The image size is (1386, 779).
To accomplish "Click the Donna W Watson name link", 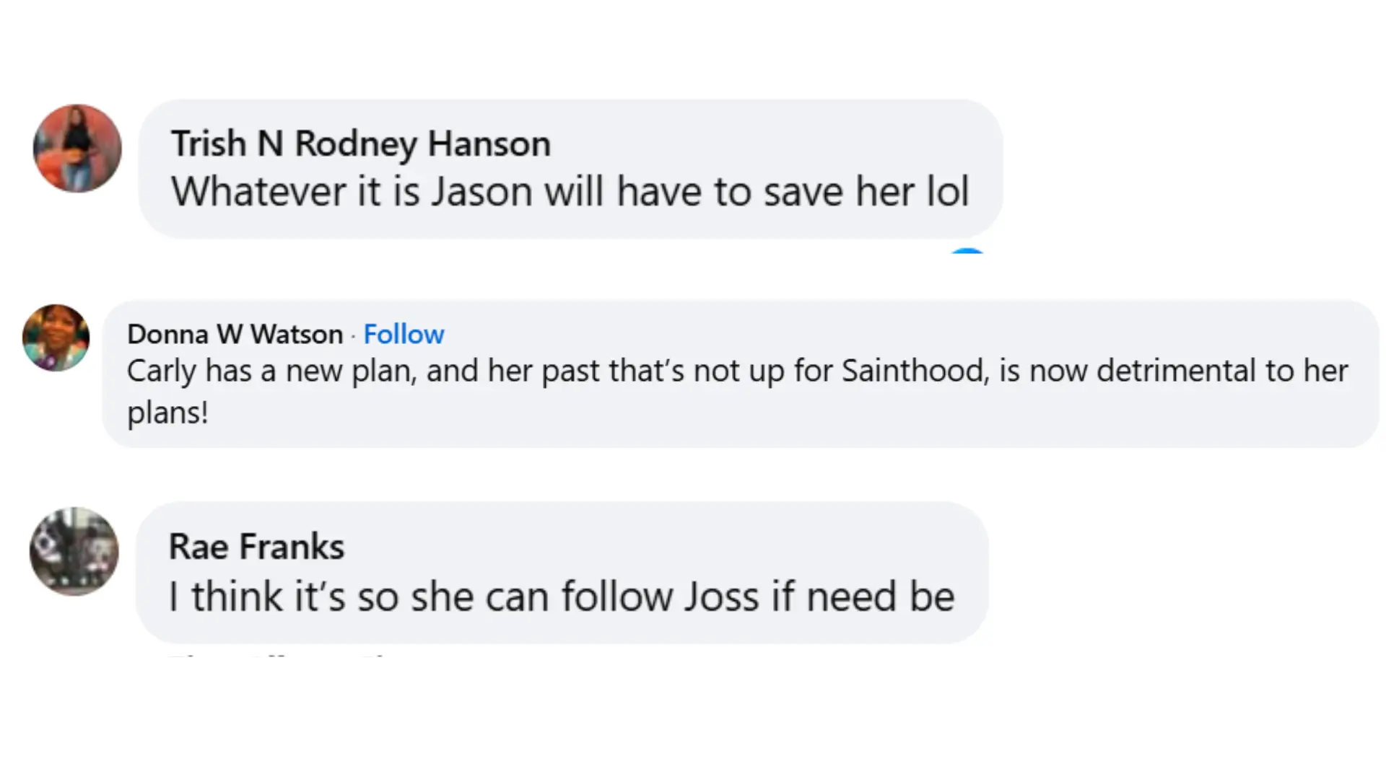I will (x=235, y=334).
